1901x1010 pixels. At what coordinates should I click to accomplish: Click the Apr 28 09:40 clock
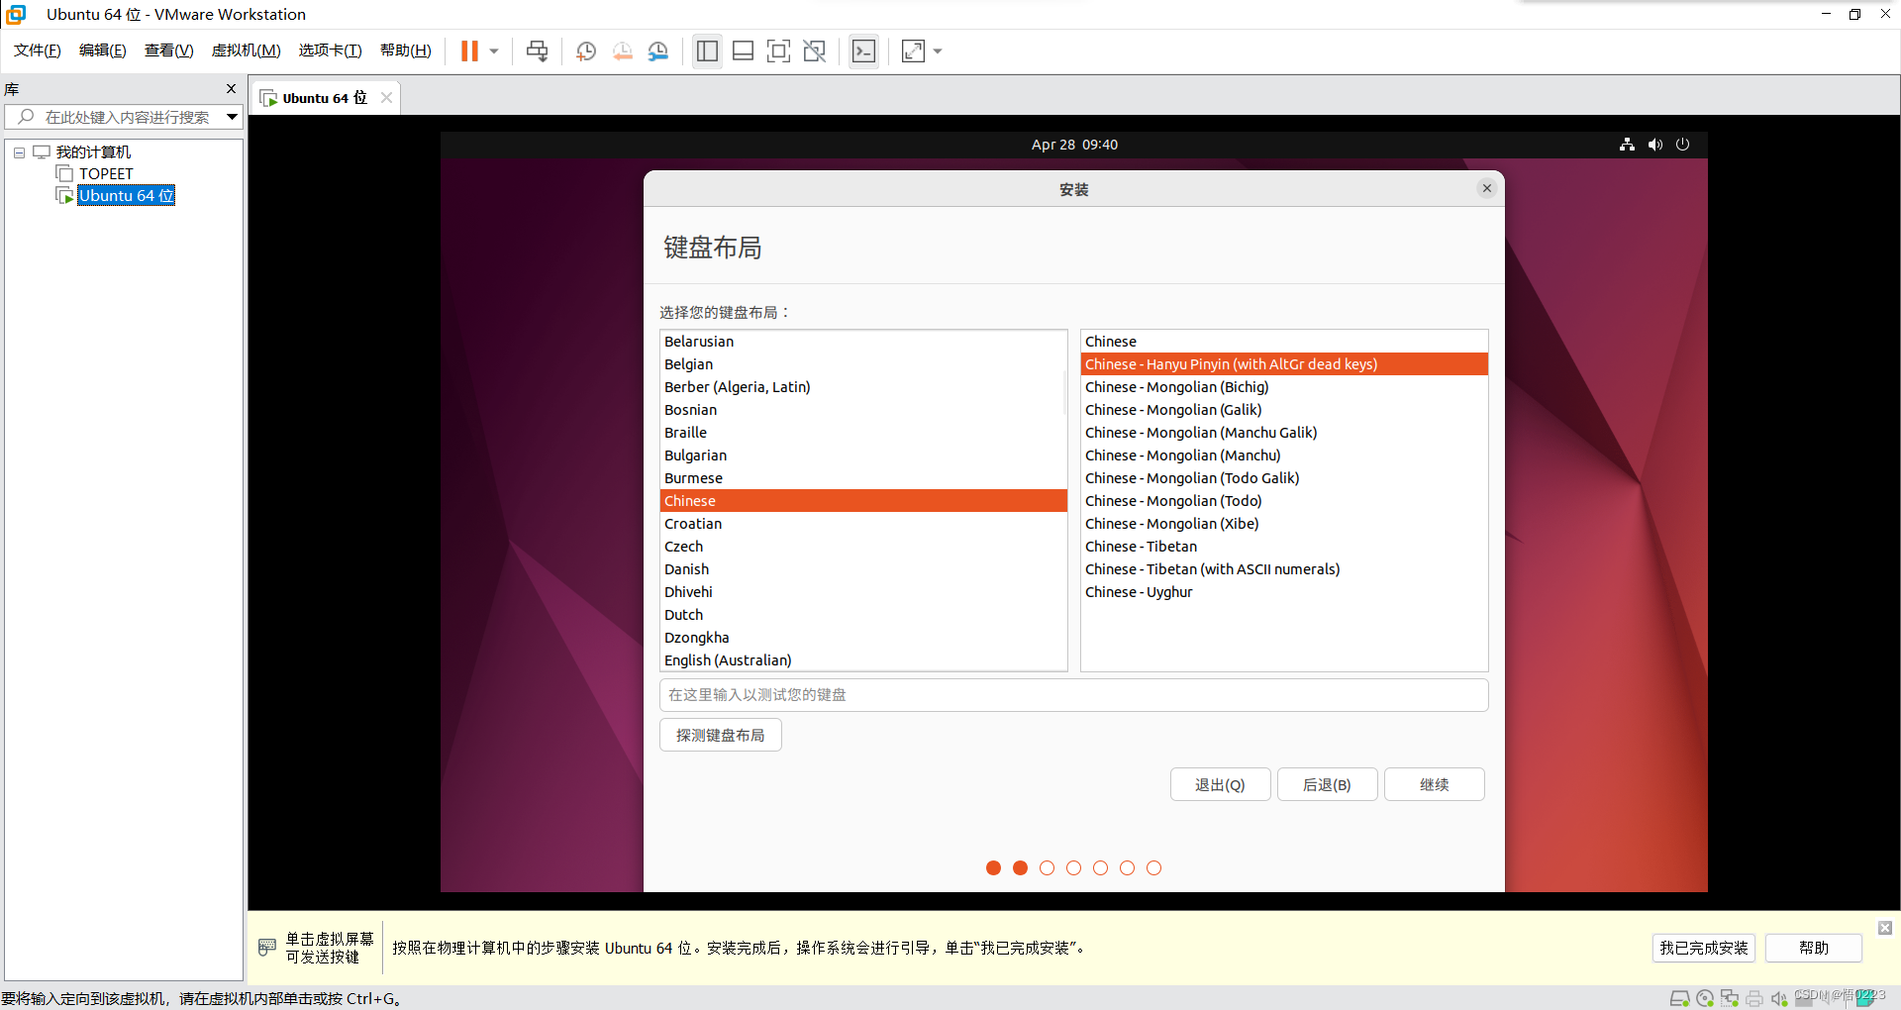pos(1074,145)
